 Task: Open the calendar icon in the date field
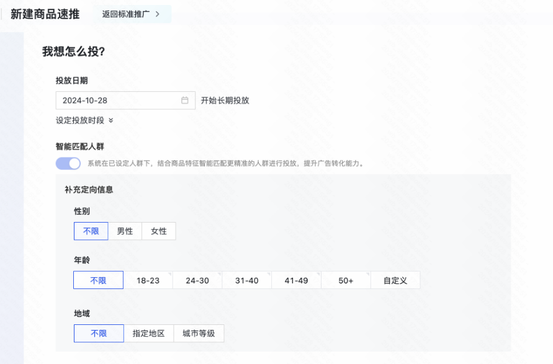pyautogui.click(x=183, y=100)
